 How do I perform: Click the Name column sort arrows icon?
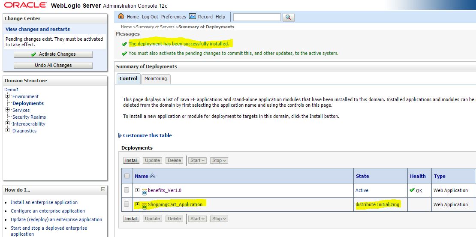(152, 176)
